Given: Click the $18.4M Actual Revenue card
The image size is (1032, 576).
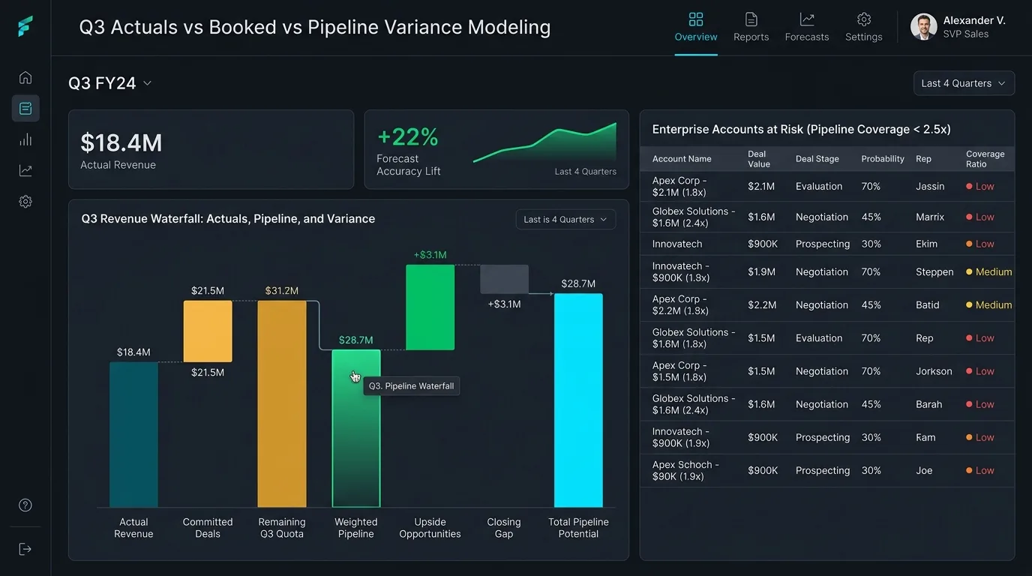Looking at the screenshot, I should coord(211,150).
